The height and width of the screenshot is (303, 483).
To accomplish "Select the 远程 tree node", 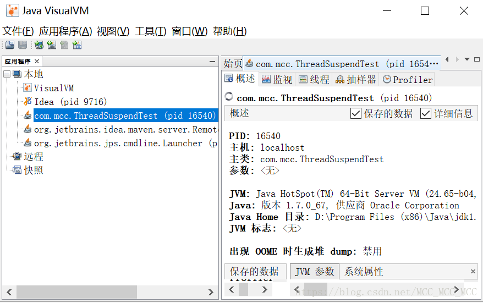I will click(34, 156).
